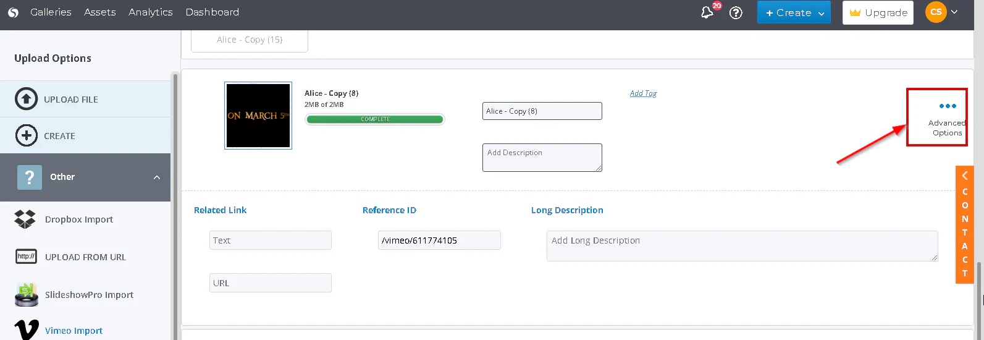Click the Related Link heading
The image size is (984, 340).
tap(220, 210)
